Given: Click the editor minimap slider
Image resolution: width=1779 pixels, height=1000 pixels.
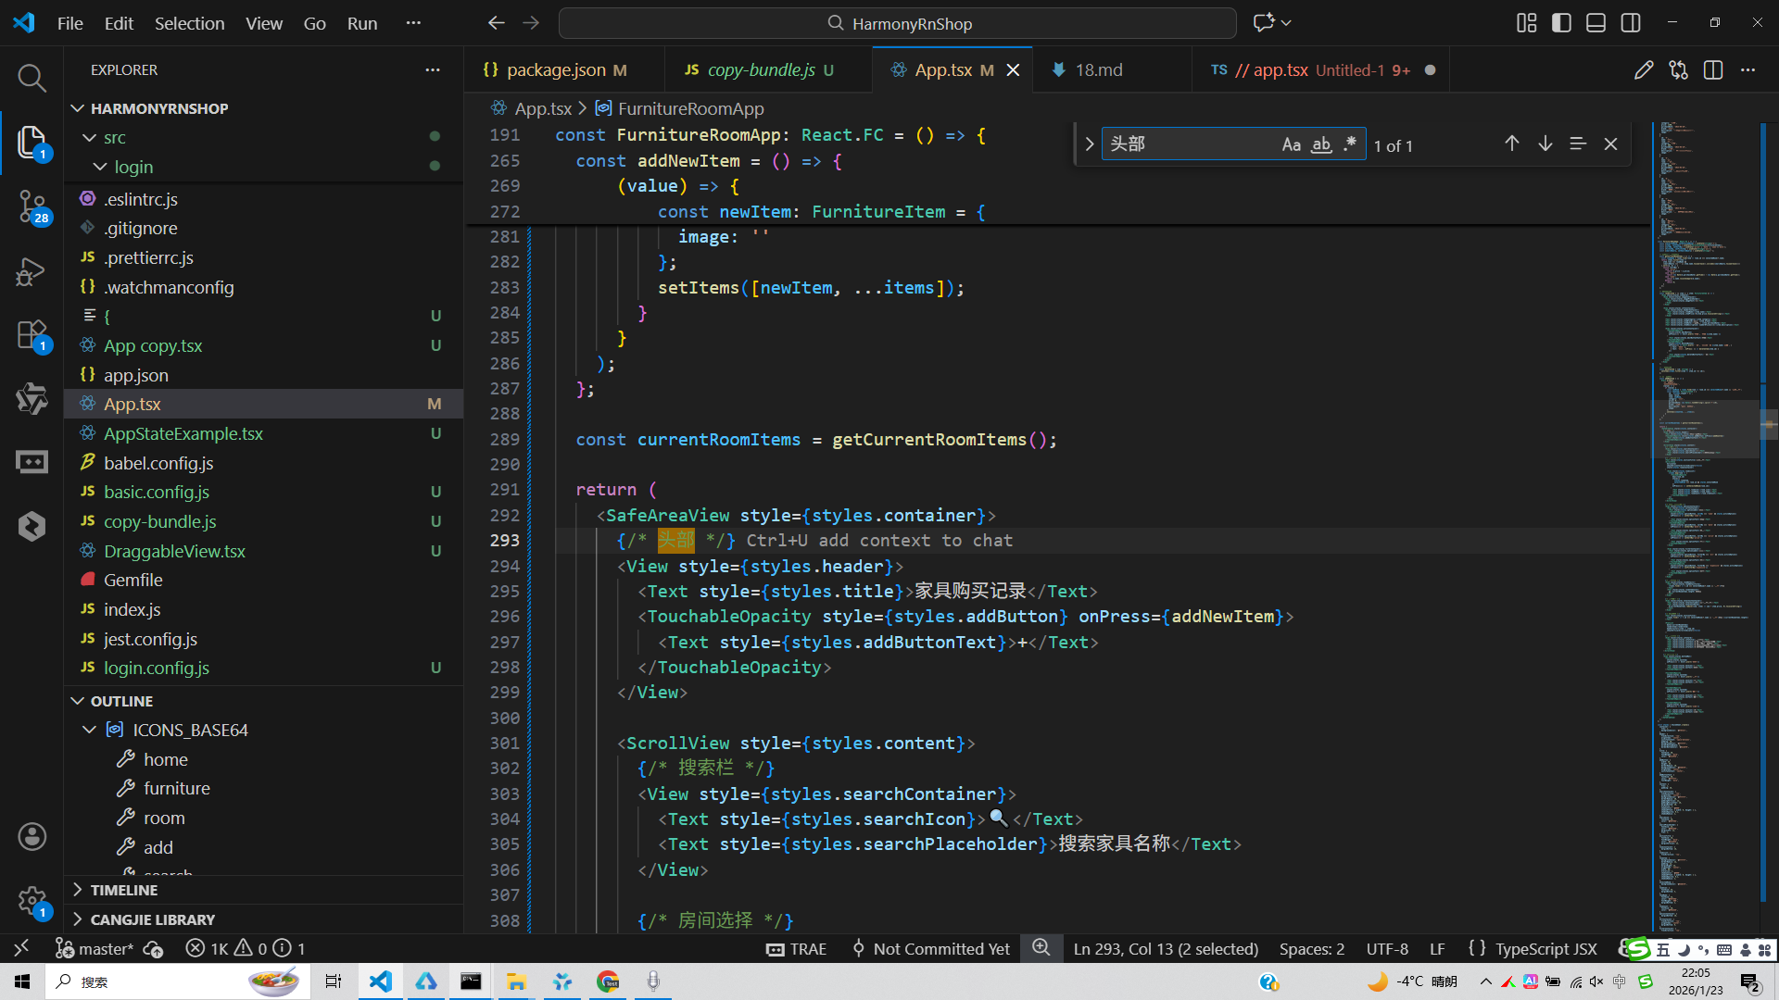Looking at the screenshot, I should click(x=1705, y=429).
